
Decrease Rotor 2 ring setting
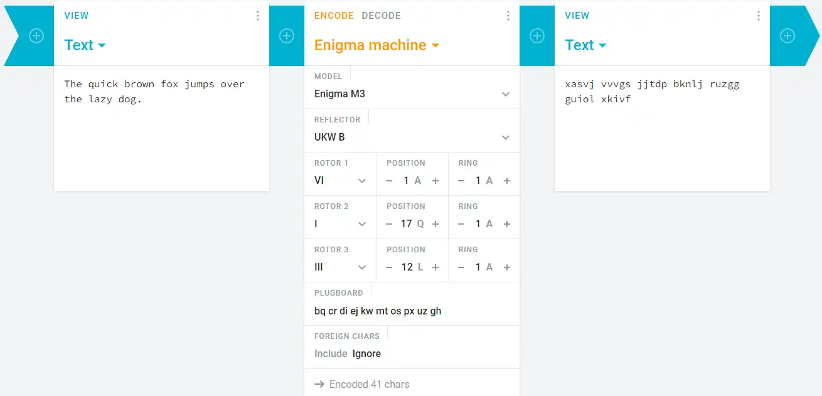461,224
